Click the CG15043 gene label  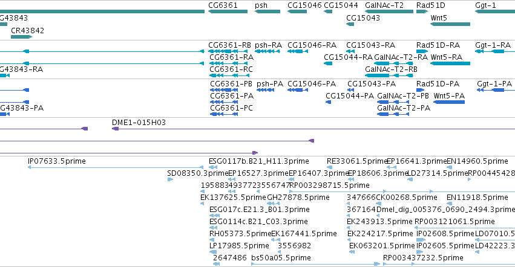click(x=363, y=18)
